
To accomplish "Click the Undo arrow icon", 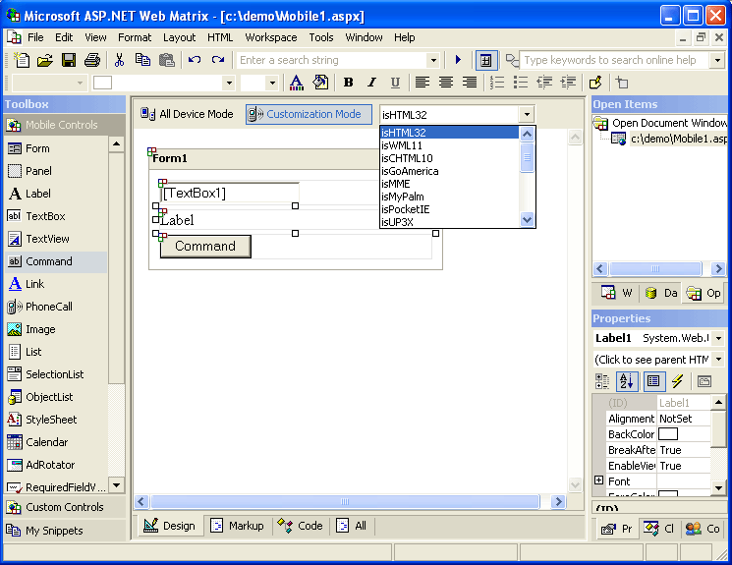I will 195,60.
